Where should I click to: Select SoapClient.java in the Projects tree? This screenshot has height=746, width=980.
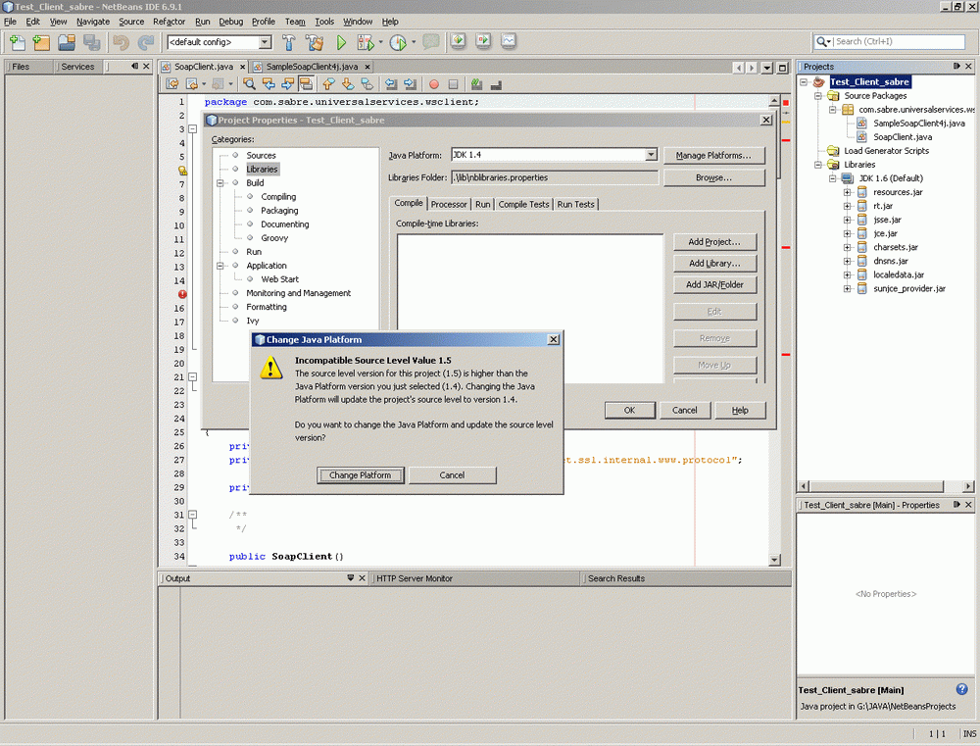[902, 137]
